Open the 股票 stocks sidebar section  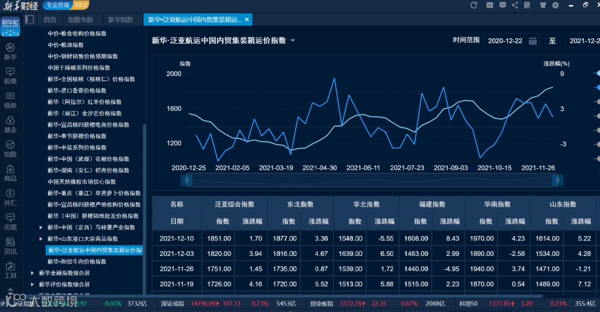pyautogui.click(x=11, y=76)
